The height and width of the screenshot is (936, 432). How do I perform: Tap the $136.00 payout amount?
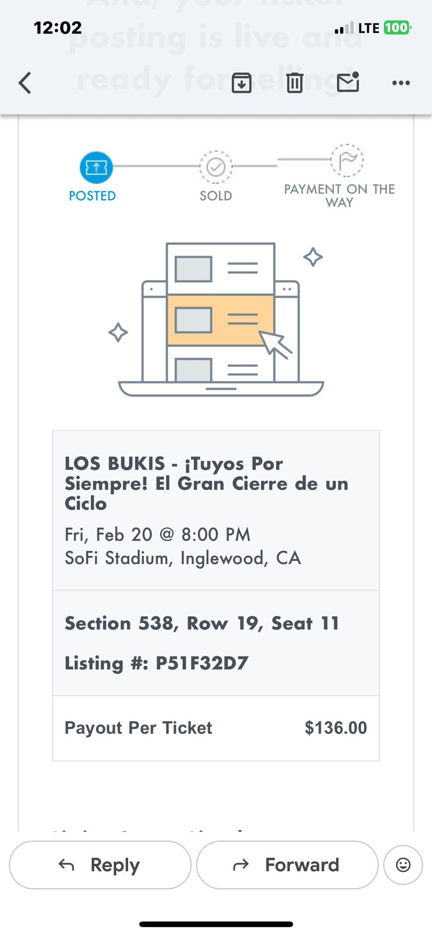(336, 728)
